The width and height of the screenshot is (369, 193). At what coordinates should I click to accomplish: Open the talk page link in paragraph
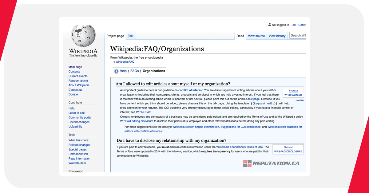[x=254, y=99]
